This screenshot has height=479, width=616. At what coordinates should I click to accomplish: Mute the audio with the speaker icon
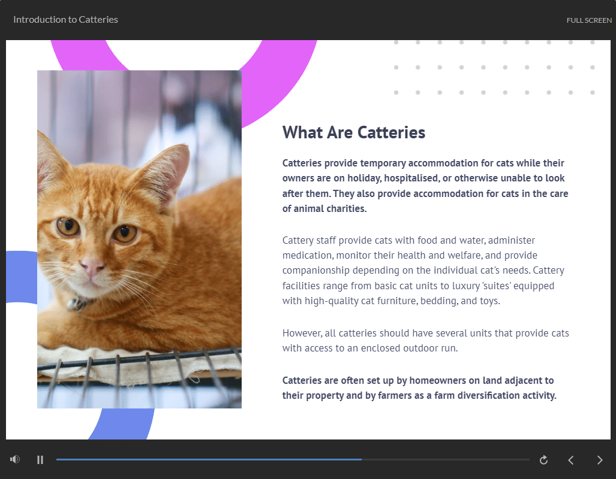[x=15, y=459]
